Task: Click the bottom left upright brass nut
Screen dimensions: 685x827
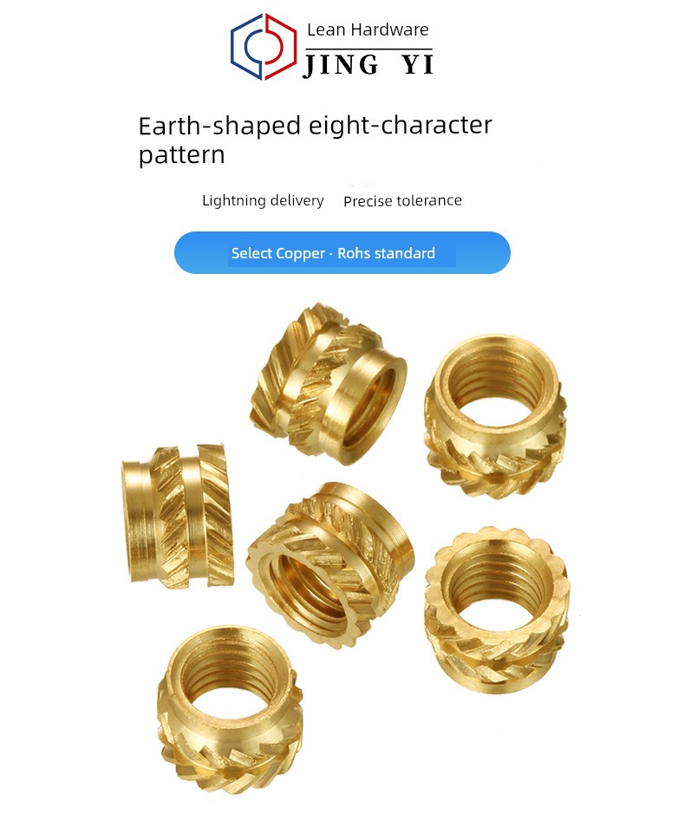Action: pyautogui.click(x=230, y=710)
